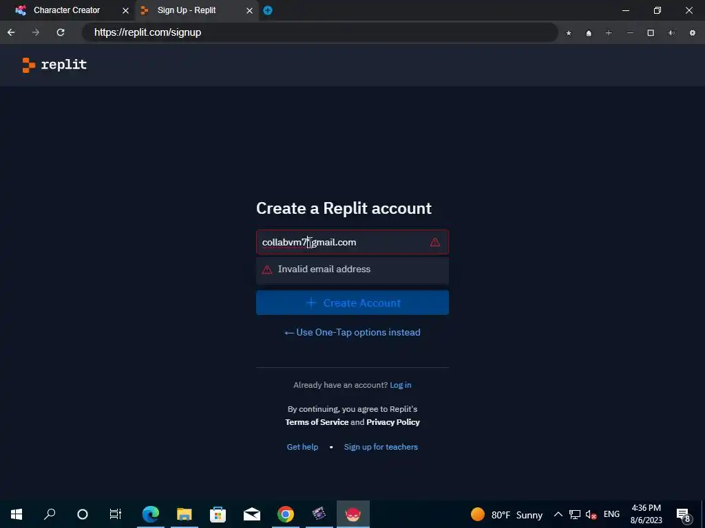Open the weather widget showing 80°F Sunny
Screen dimensions: 705x528
(x=507, y=514)
